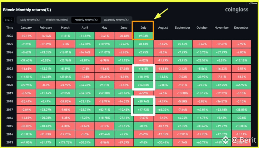Click the +37.29% cell for November 2024
The height and width of the screenshot is (148, 259).
222,52
